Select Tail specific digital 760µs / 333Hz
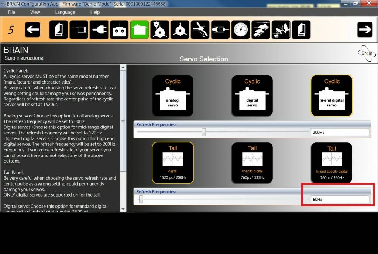The image size is (378, 254). (x=252, y=163)
